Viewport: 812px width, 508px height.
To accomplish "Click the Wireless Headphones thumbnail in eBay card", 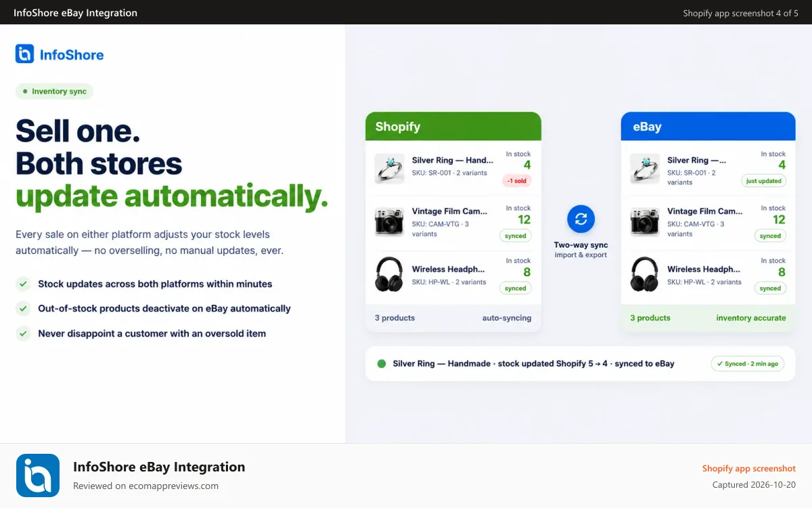I will (644, 274).
